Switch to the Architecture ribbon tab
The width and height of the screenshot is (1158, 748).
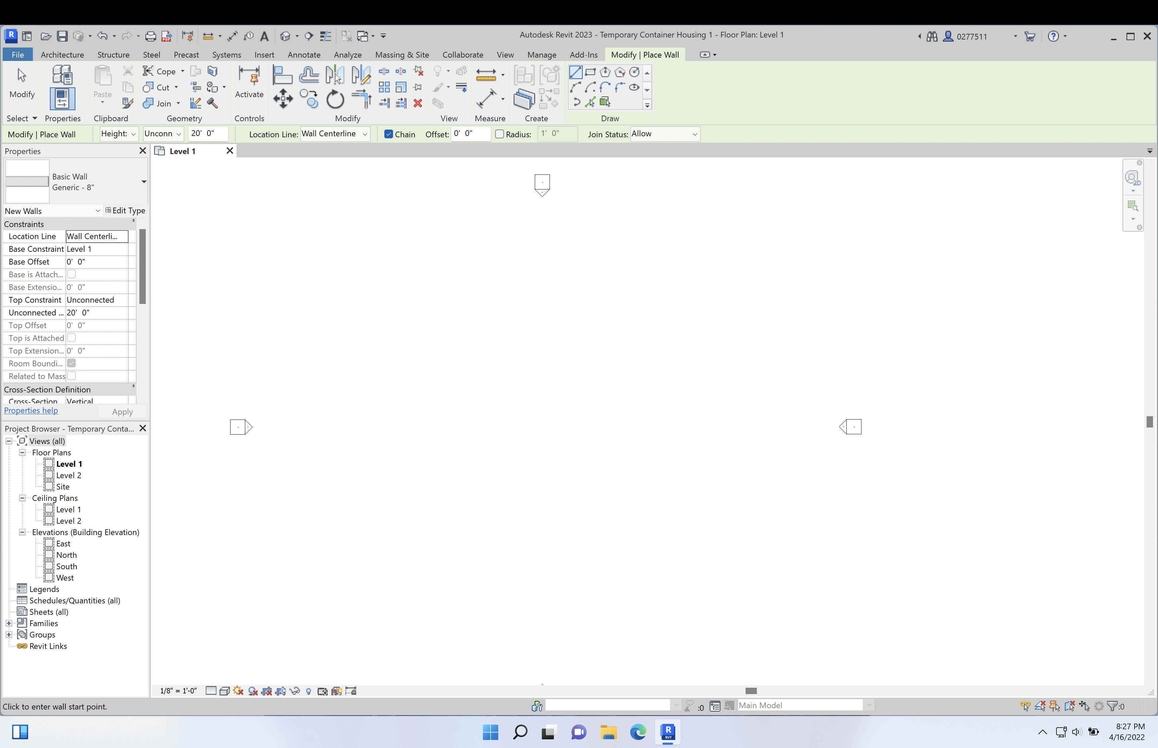tap(62, 54)
